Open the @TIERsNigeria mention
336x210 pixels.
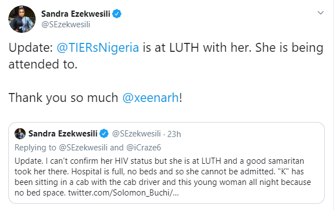(x=98, y=47)
